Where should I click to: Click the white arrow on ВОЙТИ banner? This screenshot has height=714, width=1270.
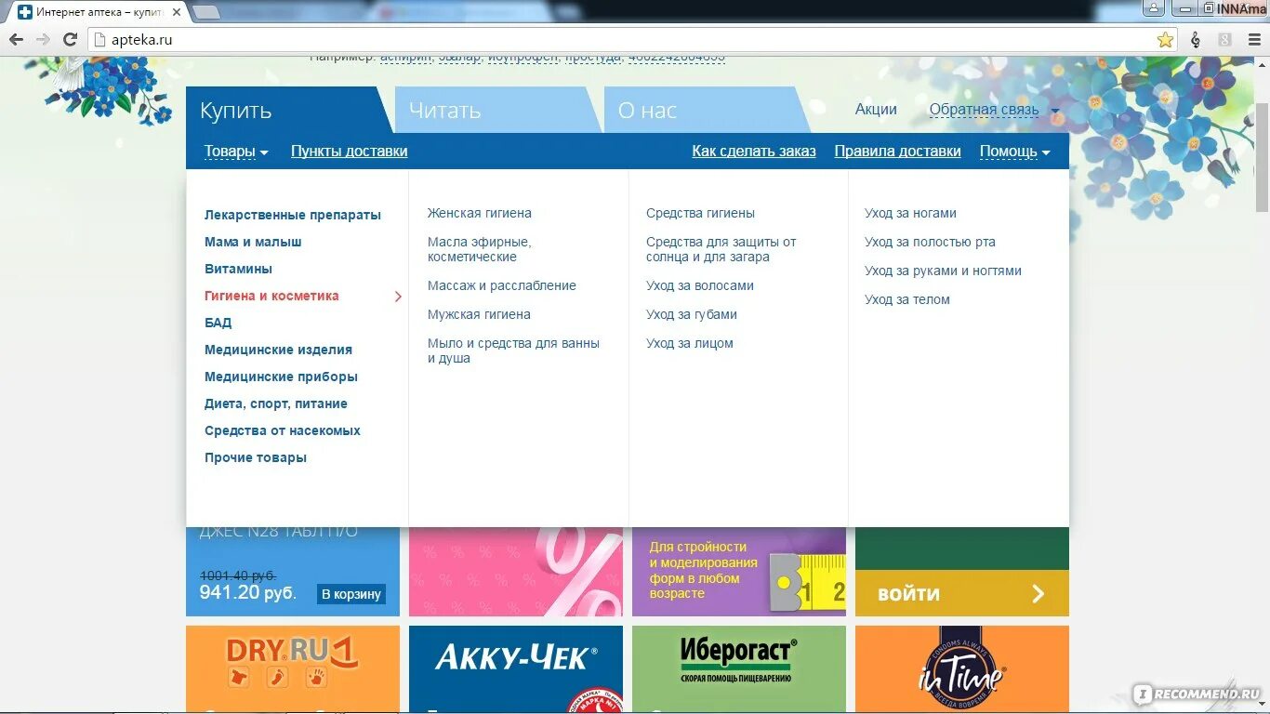[1038, 594]
